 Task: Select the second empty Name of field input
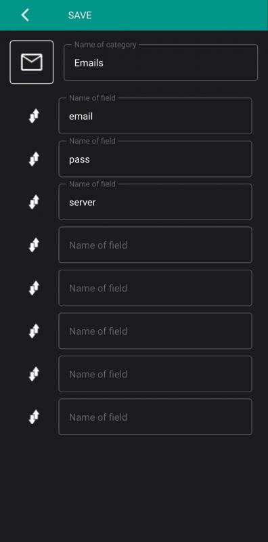click(x=155, y=288)
